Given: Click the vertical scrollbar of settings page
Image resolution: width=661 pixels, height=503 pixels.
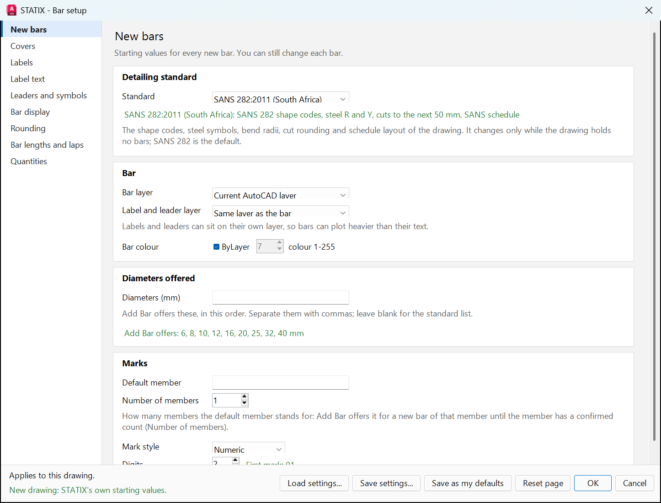Looking at the screenshot, I should (x=654, y=236).
